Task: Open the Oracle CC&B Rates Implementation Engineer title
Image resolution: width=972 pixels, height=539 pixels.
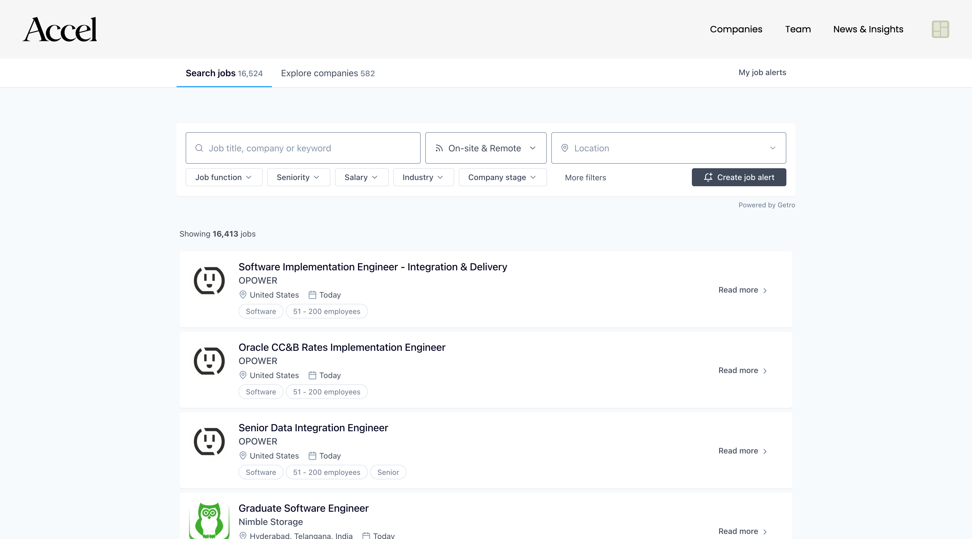Action: 342,347
